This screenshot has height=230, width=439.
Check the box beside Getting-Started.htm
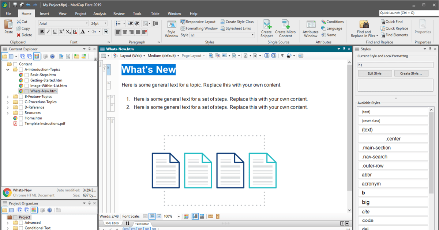[27, 80]
